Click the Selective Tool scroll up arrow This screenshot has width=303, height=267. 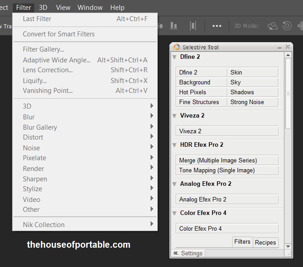click(288, 55)
